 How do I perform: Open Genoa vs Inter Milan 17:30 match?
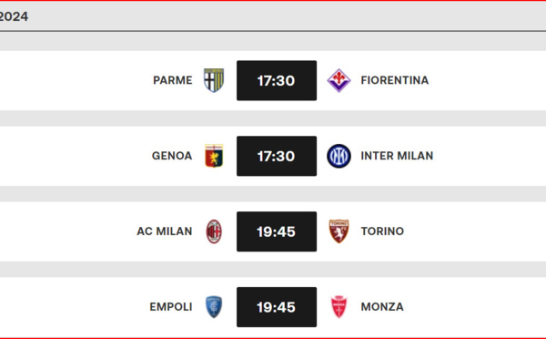point(277,156)
